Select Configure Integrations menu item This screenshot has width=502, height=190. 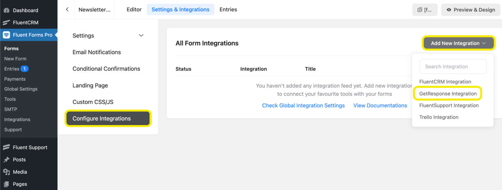pyautogui.click(x=108, y=118)
